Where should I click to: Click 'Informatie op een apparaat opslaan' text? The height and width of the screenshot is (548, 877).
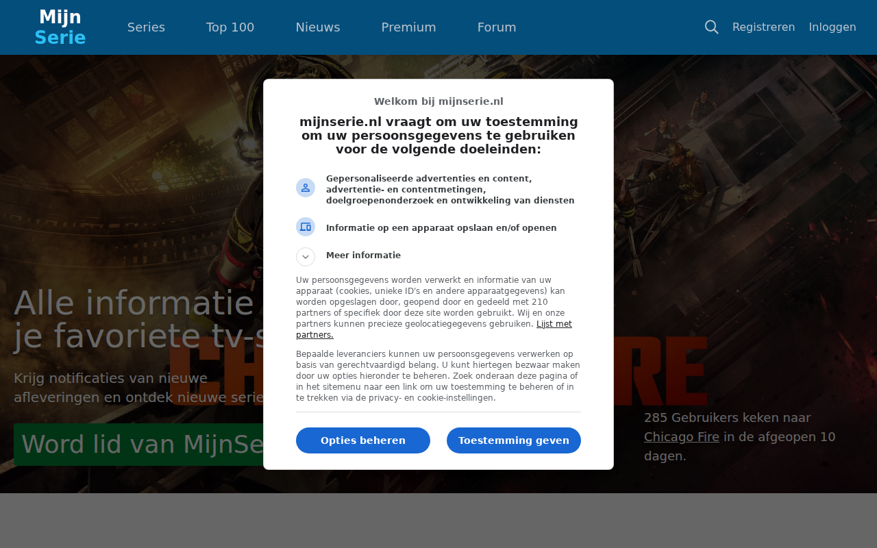pos(441,228)
